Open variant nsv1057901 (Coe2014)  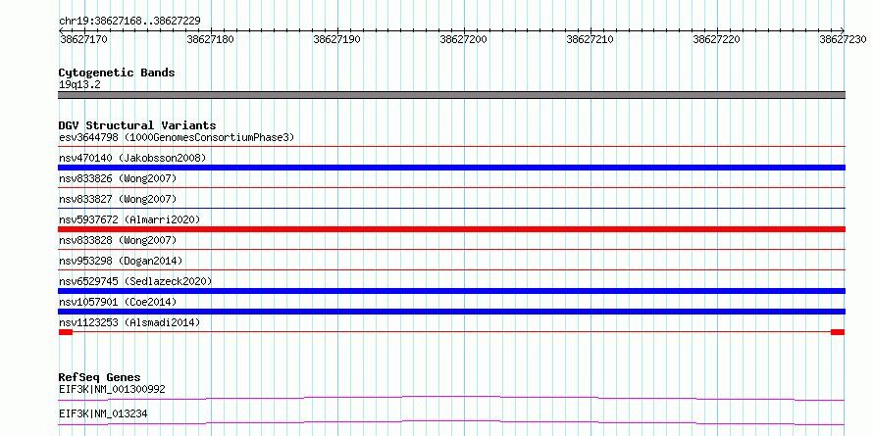tap(118, 302)
